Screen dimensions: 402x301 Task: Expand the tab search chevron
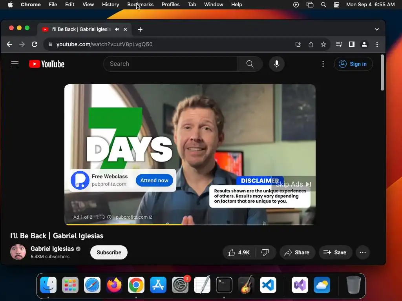[376, 29]
